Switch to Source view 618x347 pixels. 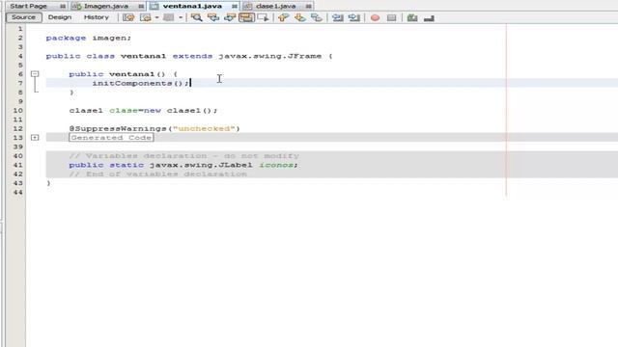coord(23,17)
